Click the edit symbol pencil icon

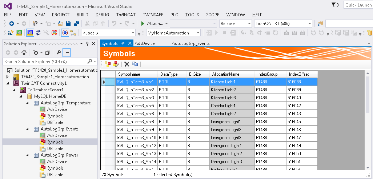116,64
